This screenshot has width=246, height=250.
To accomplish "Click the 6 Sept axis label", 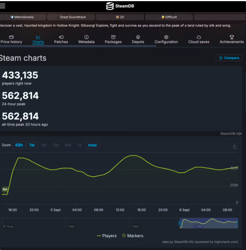I will coord(184,210).
